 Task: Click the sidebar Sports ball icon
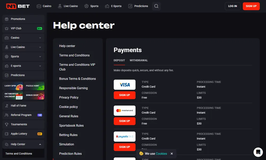pyautogui.click(x=7, y=57)
